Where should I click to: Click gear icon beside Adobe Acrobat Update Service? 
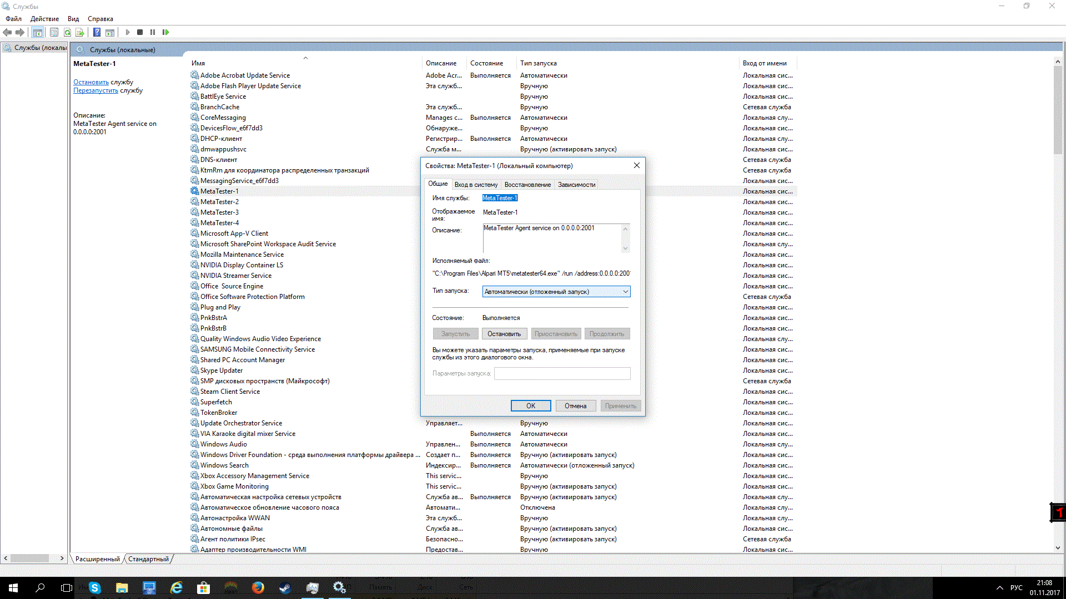tap(195, 75)
